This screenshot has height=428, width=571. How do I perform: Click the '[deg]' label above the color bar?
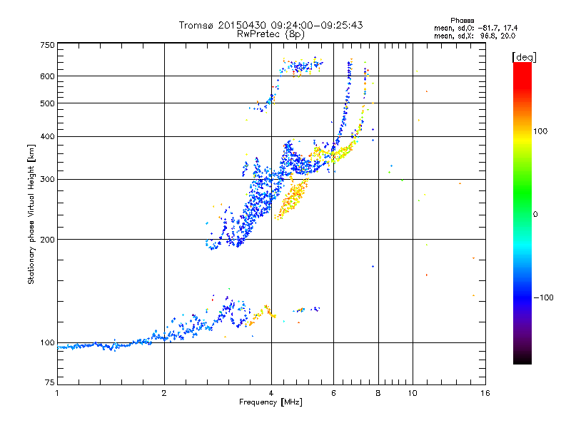pyautogui.click(x=524, y=57)
